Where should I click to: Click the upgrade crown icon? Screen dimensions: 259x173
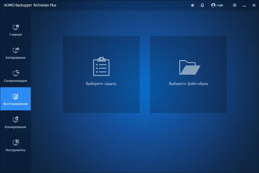pyautogui.click(x=192, y=5)
